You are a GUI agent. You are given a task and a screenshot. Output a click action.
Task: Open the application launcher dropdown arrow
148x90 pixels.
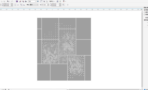click(66, 1)
